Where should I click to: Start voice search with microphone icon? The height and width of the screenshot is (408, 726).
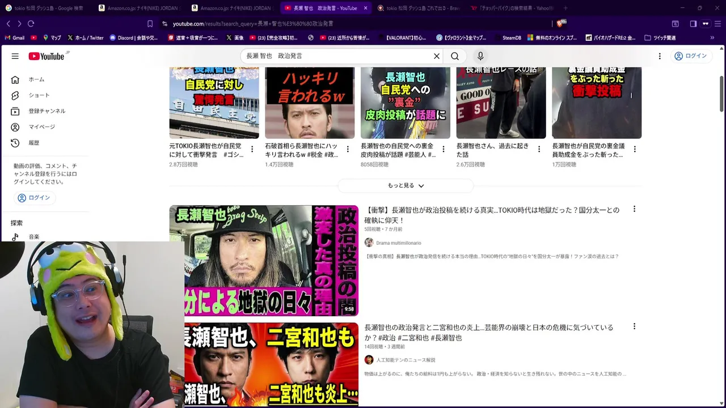tap(480, 56)
